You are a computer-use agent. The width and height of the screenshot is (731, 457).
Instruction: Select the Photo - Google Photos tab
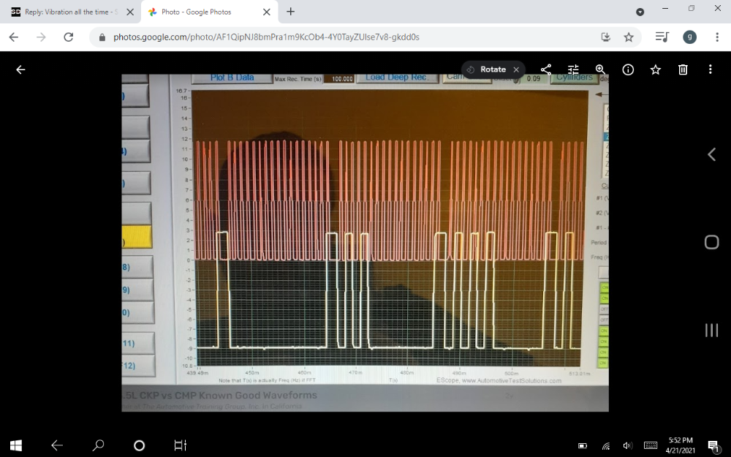tap(205, 12)
